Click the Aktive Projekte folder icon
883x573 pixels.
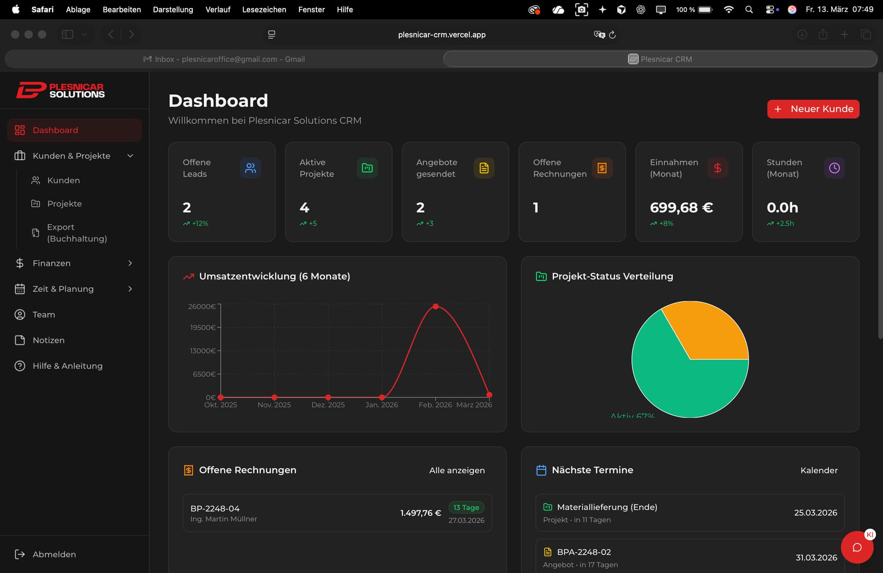[x=367, y=168]
